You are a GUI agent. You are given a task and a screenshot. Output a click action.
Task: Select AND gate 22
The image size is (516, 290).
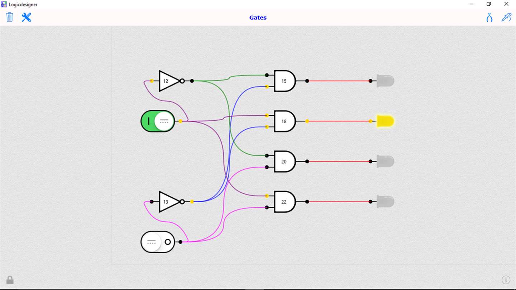(x=285, y=202)
